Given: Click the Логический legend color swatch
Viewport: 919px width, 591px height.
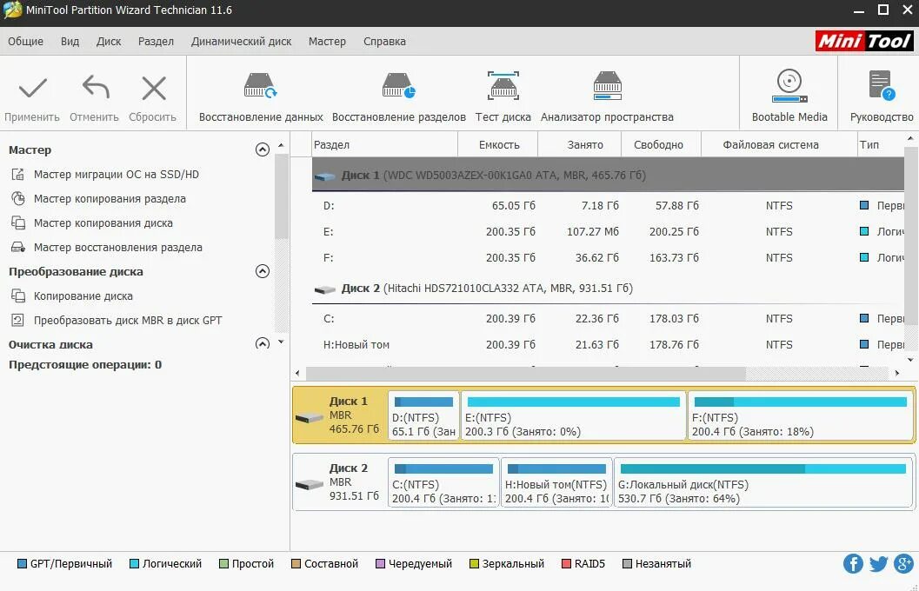Looking at the screenshot, I should click(134, 564).
